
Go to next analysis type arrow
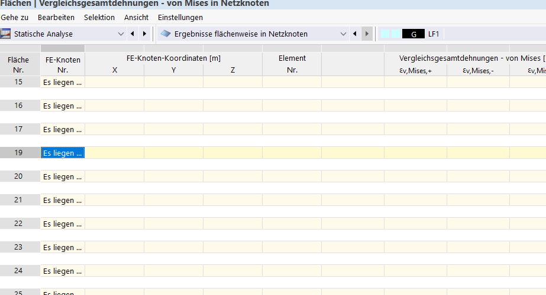click(x=144, y=34)
